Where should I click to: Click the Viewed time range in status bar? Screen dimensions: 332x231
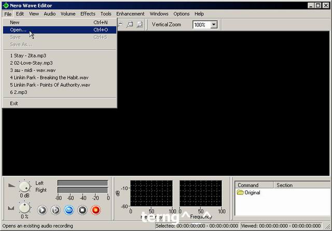coord(281,226)
